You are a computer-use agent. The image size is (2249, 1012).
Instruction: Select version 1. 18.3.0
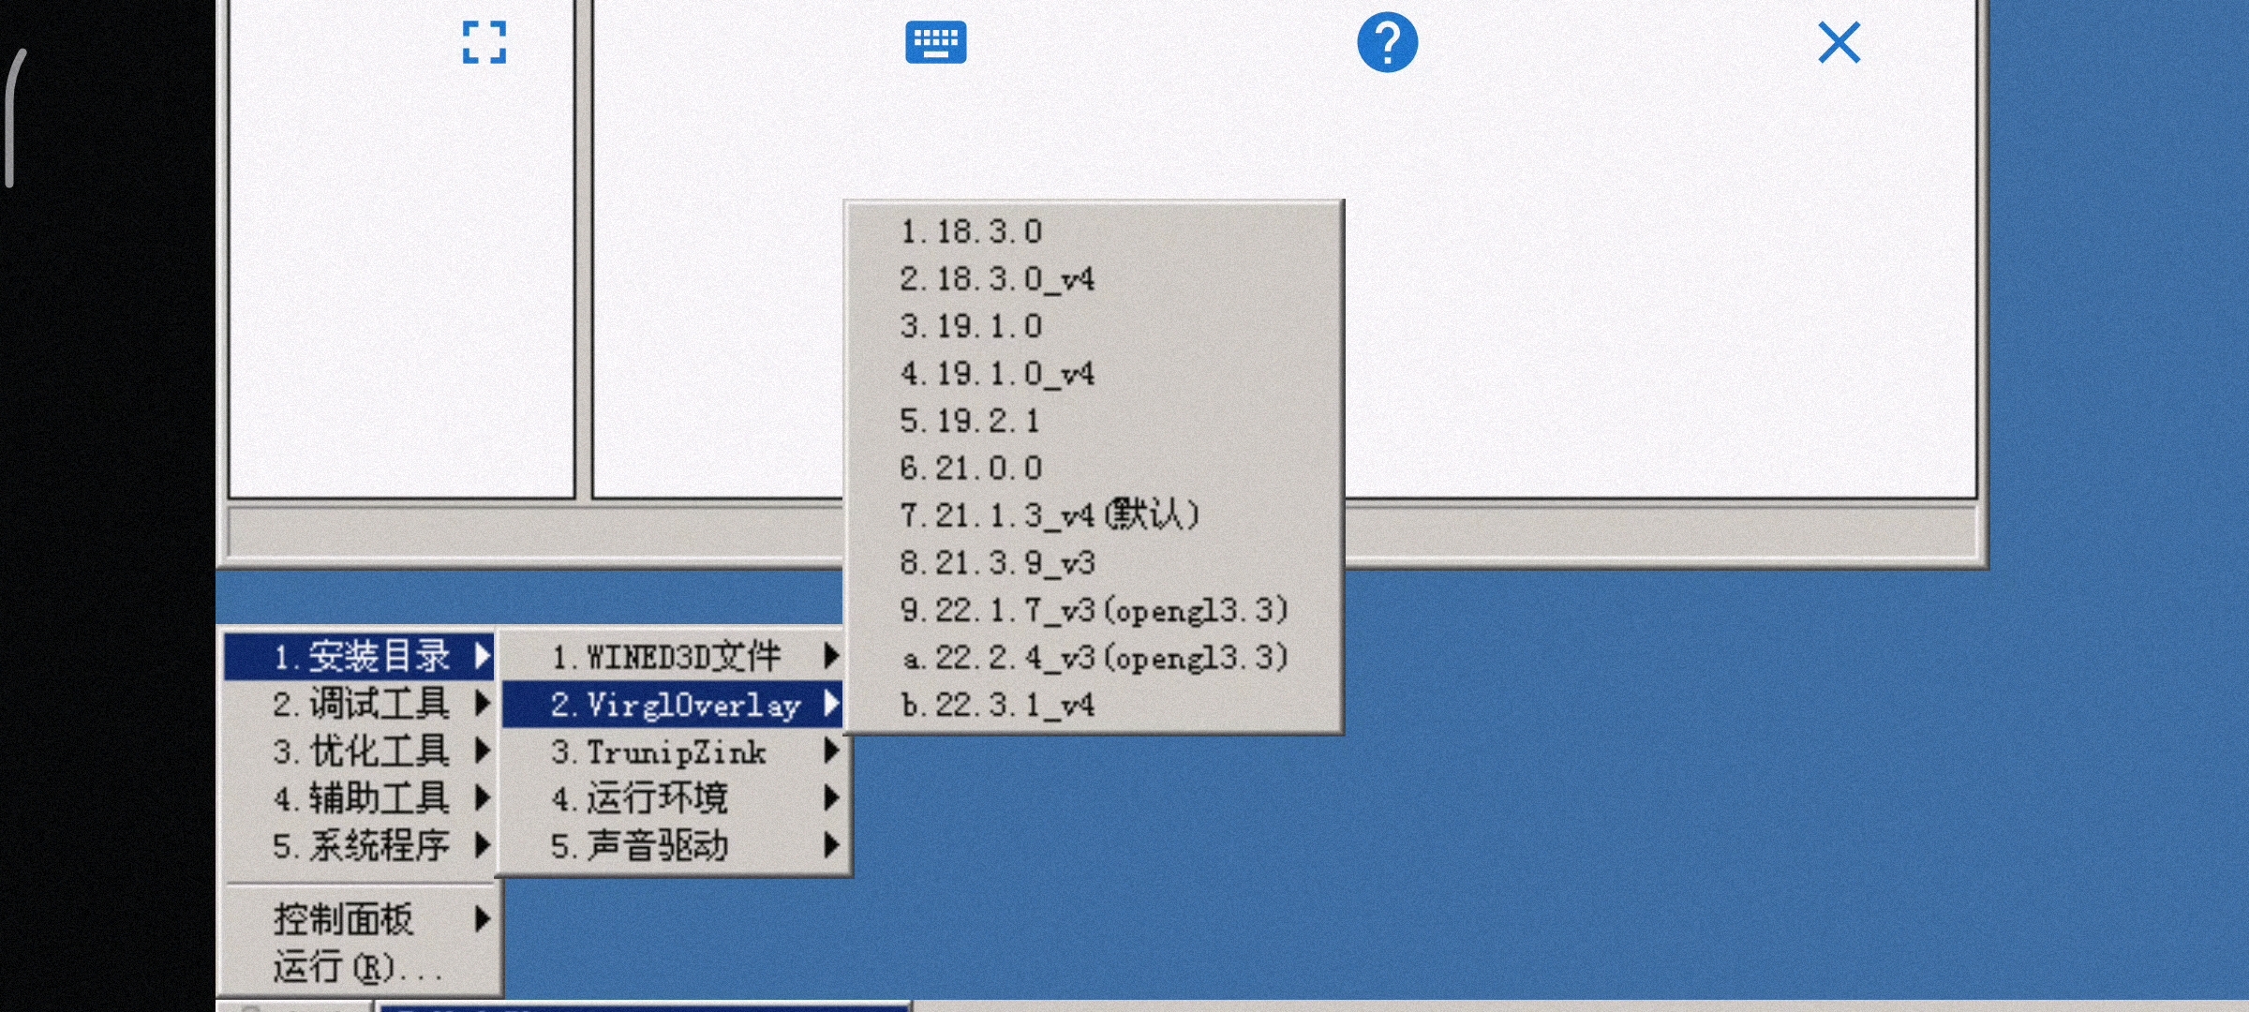tap(1094, 231)
